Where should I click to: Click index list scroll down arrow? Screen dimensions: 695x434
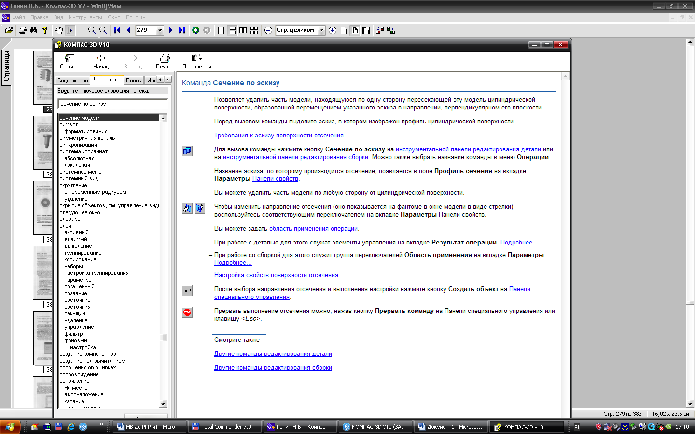[x=163, y=404]
